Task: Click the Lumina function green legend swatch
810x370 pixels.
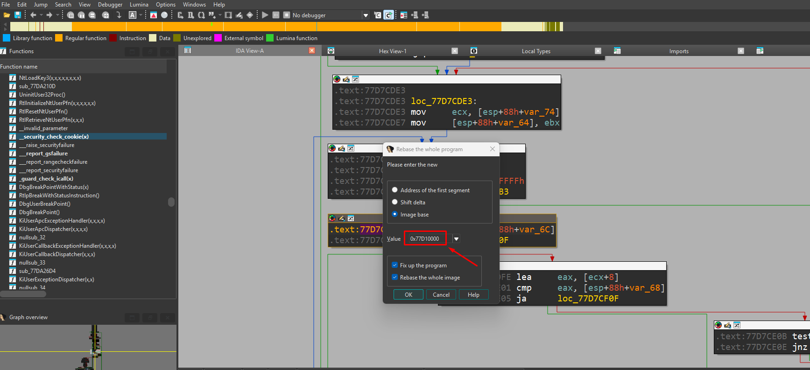Action: pos(270,38)
